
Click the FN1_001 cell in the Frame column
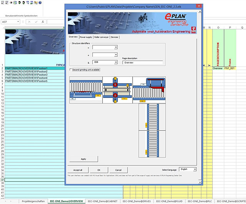tap(230, 68)
